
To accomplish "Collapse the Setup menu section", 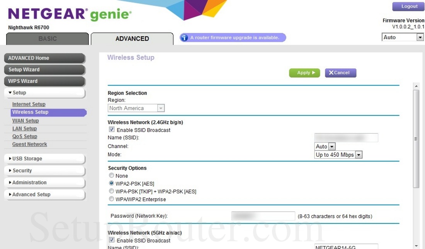I will coord(44,93).
